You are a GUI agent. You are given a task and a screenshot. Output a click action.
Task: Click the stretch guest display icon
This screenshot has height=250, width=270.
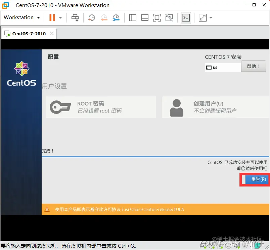click(203, 17)
